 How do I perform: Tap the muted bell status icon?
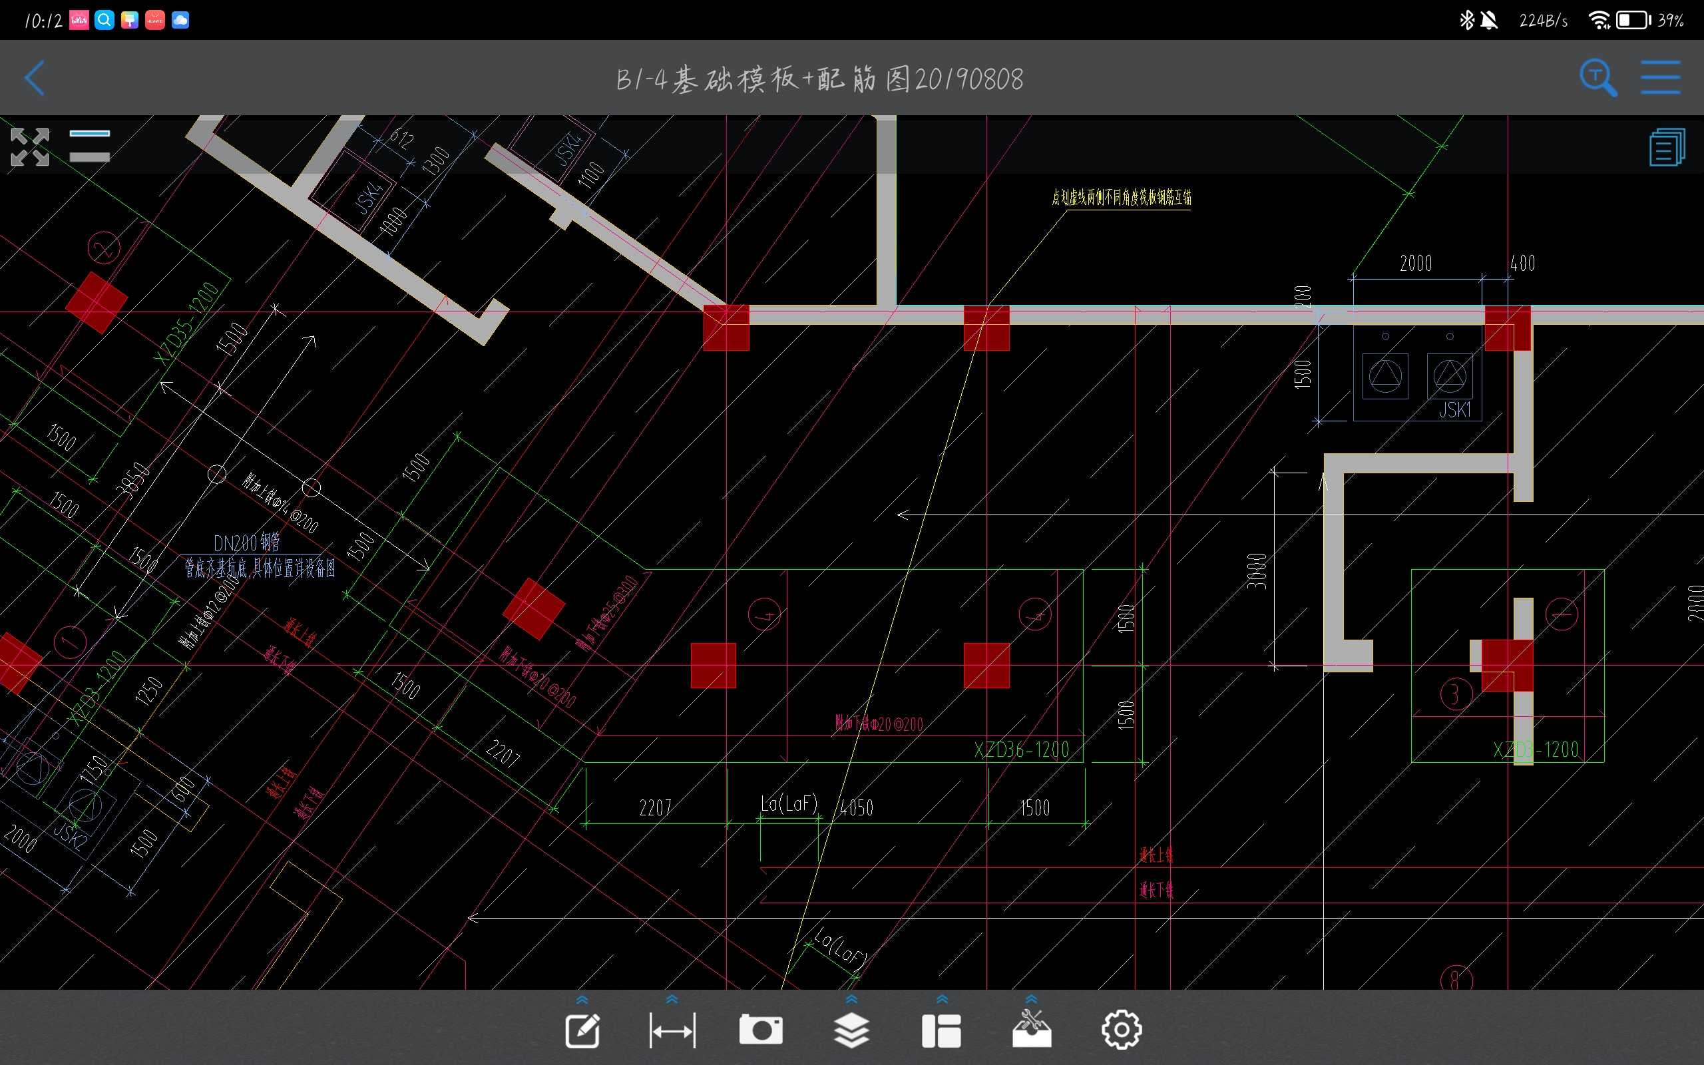1488,20
